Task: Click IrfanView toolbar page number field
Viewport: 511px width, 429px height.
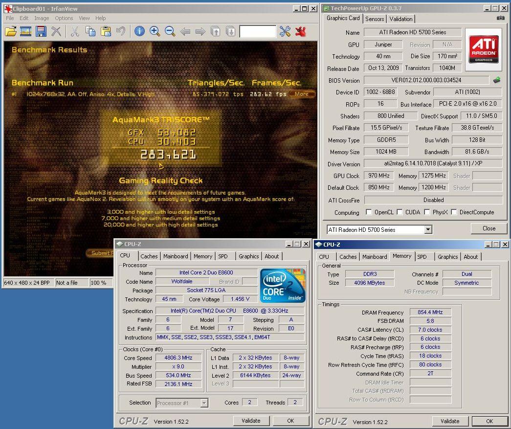Action: coord(258,32)
